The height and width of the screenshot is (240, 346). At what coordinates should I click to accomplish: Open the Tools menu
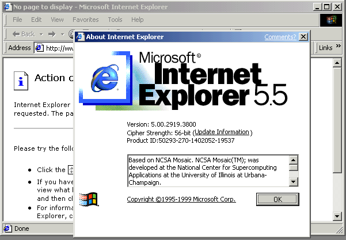tap(115, 20)
